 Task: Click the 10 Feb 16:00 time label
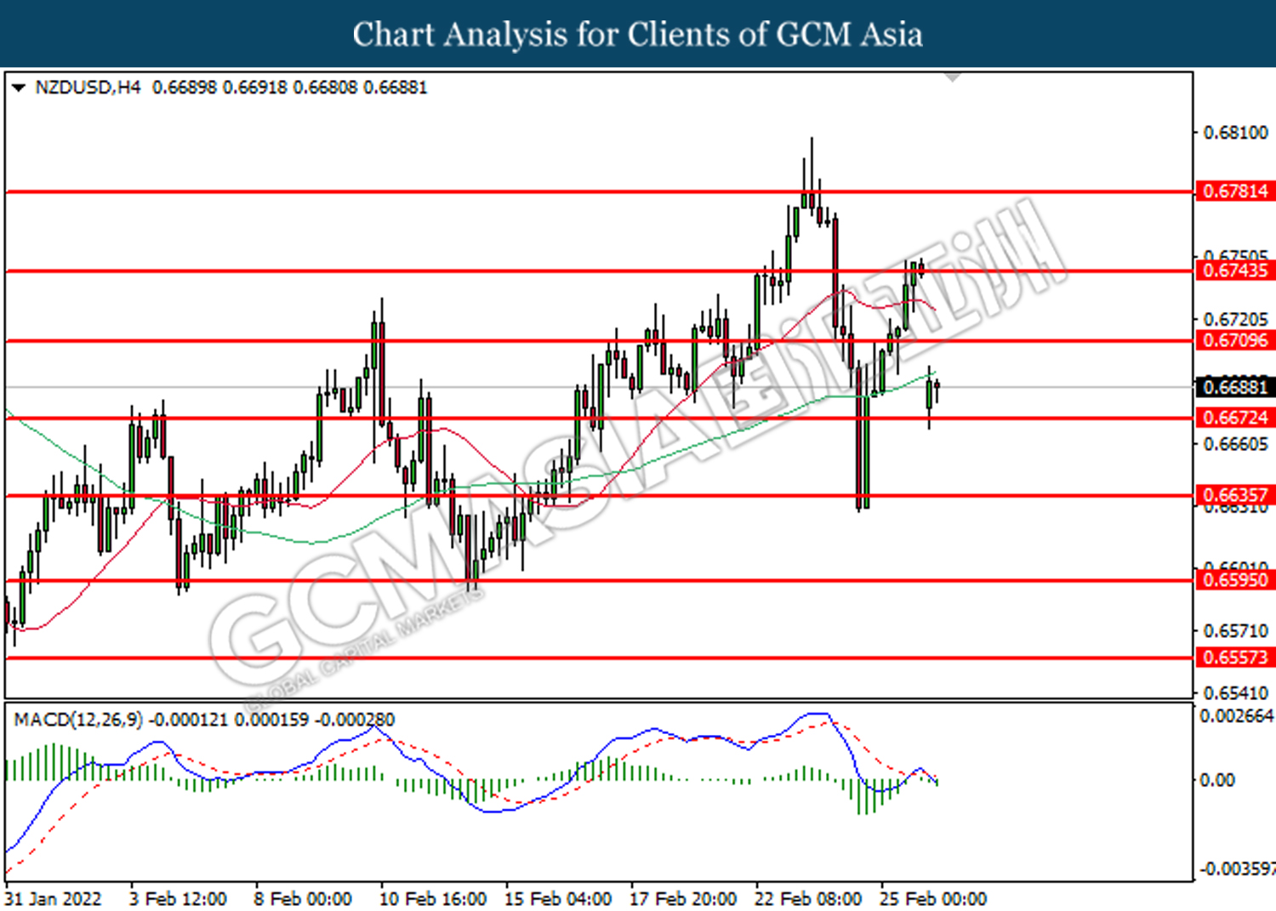[433, 899]
